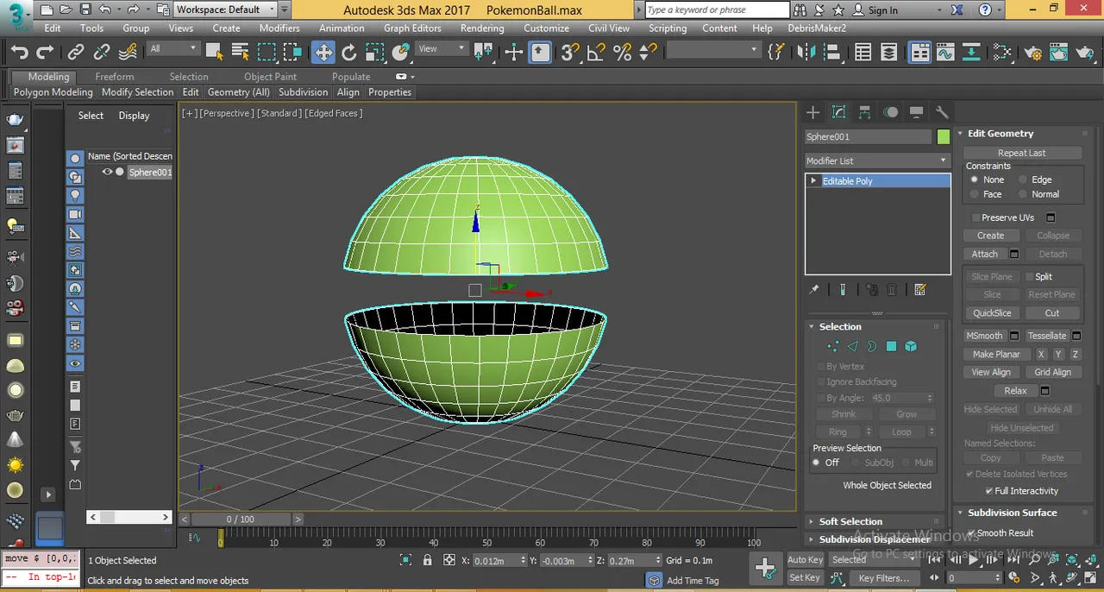Click the Attach button
The height and width of the screenshot is (592, 1104).
pyautogui.click(x=985, y=255)
